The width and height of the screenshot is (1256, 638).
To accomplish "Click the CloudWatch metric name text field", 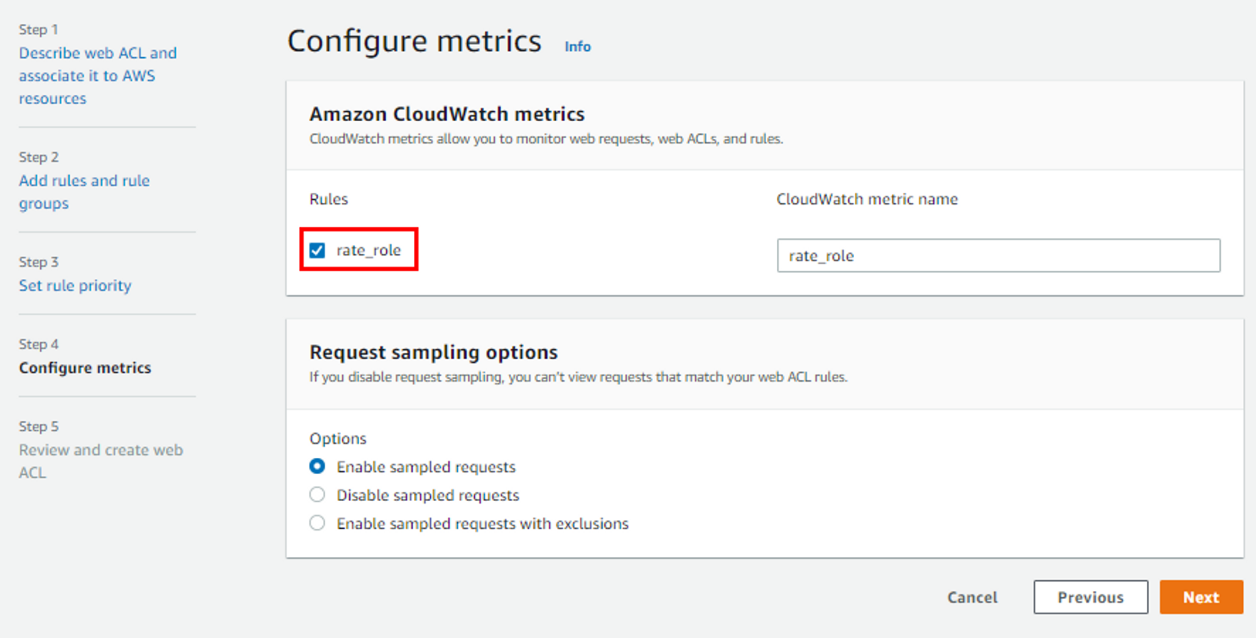I will click(998, 256).
